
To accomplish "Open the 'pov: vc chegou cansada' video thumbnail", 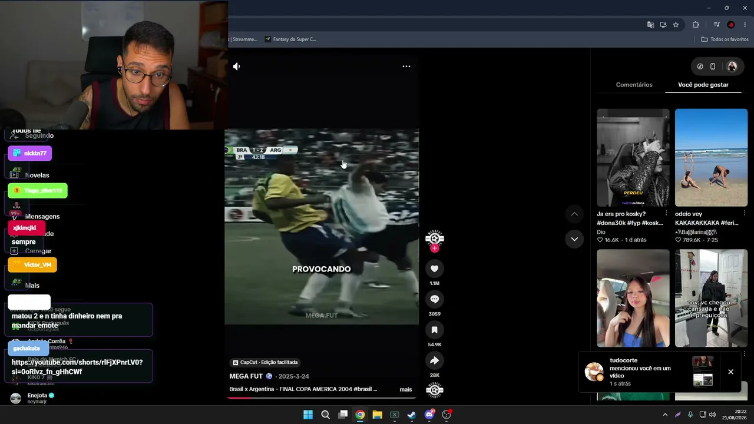I will point(711,299).
